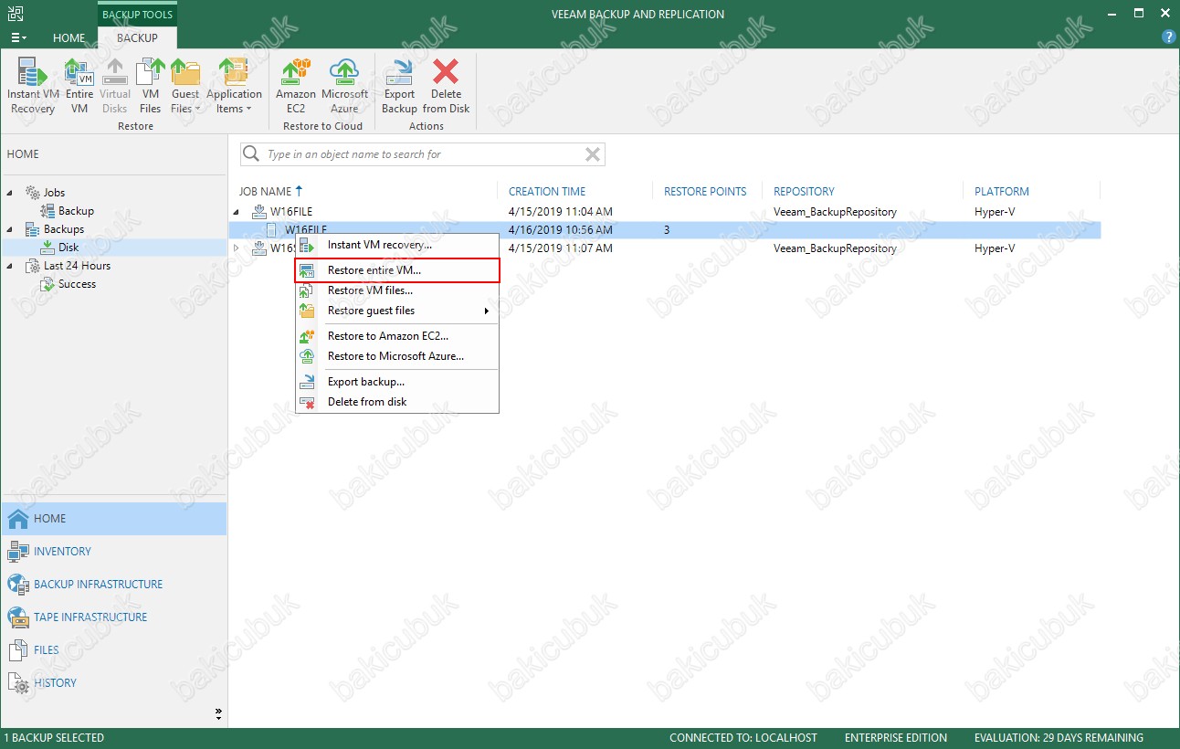1180x749 pixels.
Task: Click the navigation pane overflow chevron
Action: coord(218,713)
